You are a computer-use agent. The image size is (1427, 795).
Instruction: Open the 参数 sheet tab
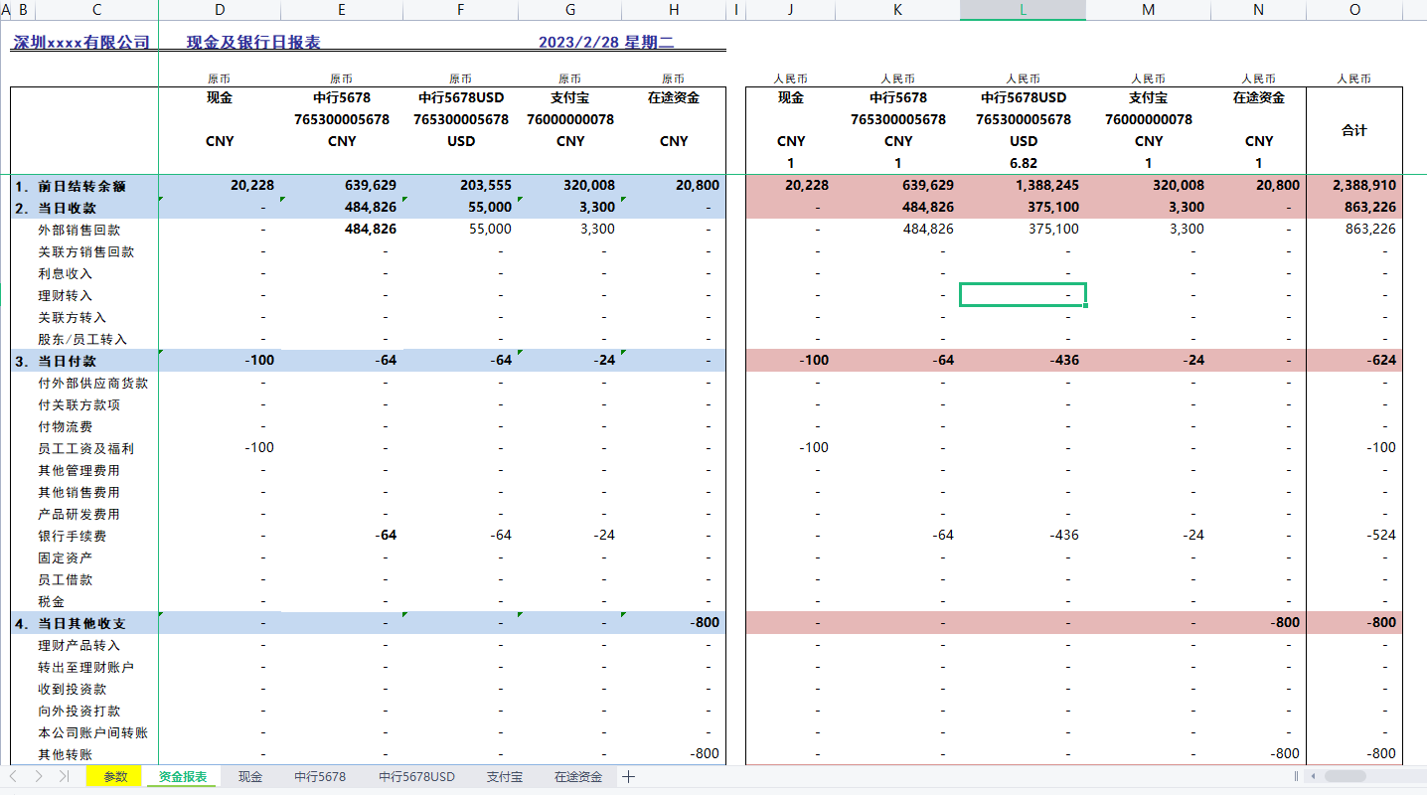point(115,776)
